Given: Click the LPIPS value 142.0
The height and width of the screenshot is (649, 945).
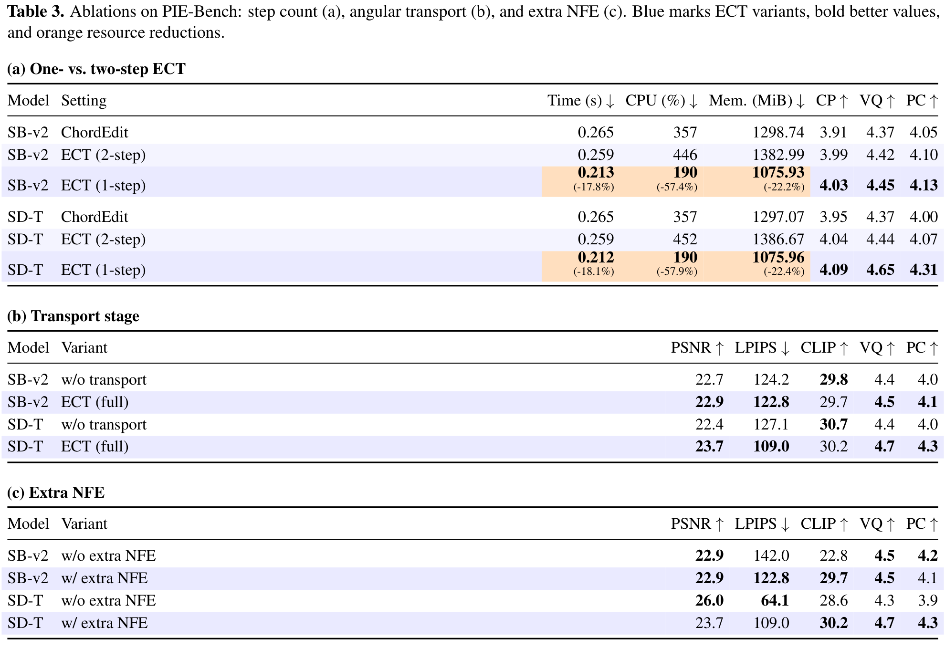Looking at the screenshot, I should [x=771, y=555].
